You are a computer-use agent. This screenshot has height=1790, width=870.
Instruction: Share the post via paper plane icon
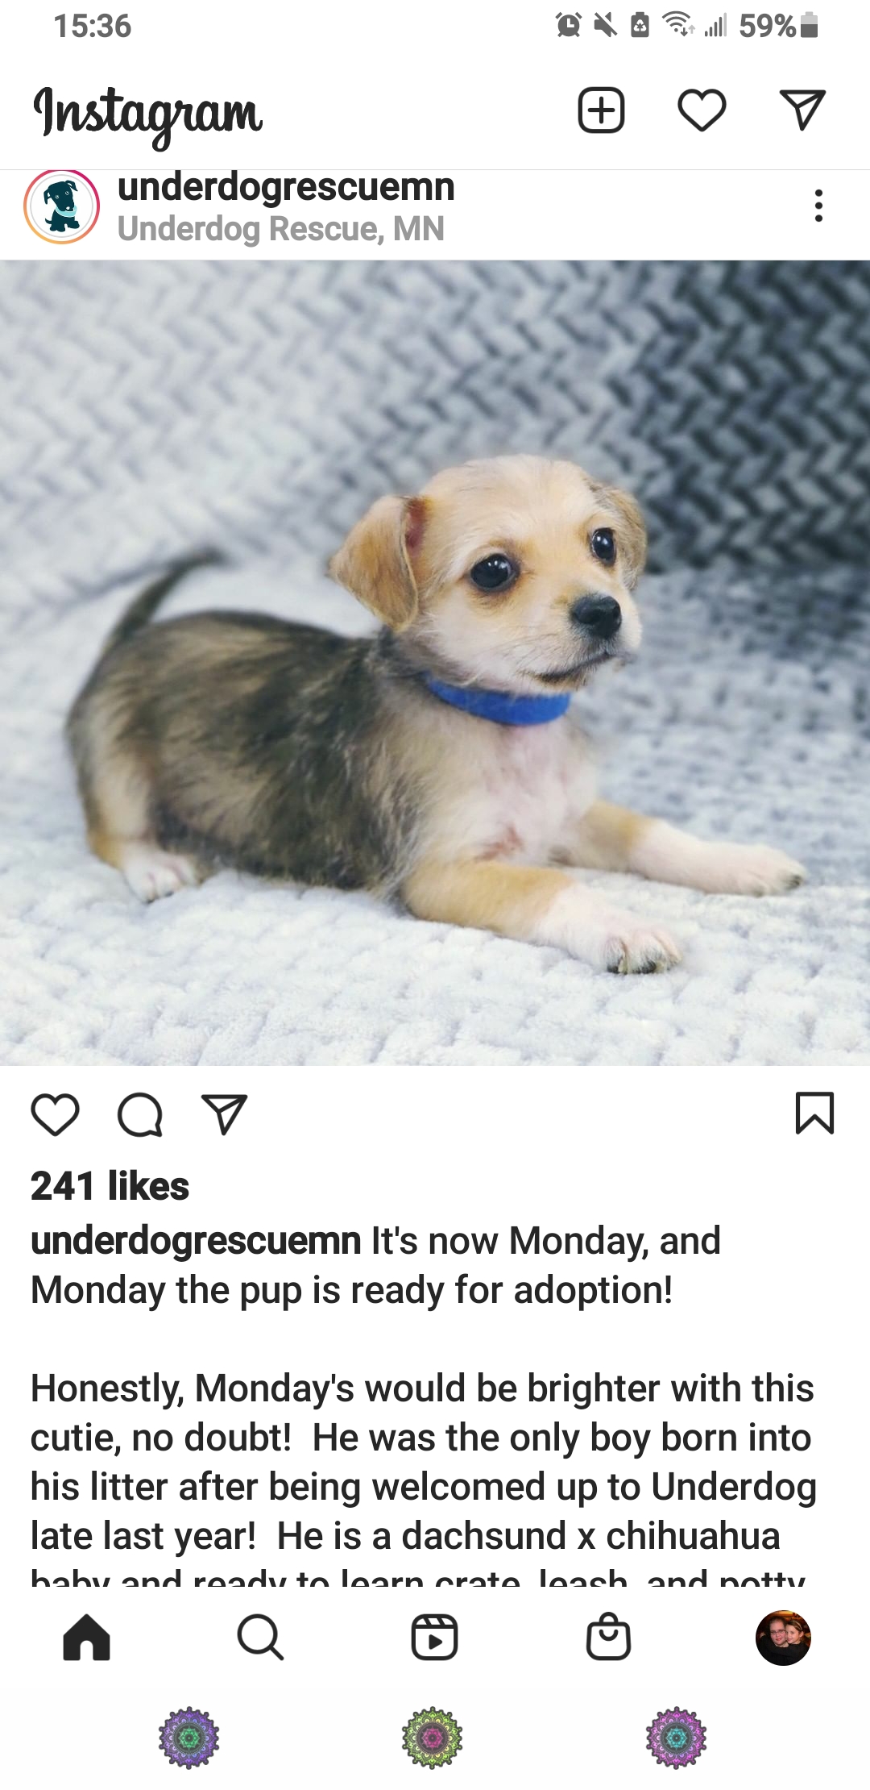[224, 1114]
